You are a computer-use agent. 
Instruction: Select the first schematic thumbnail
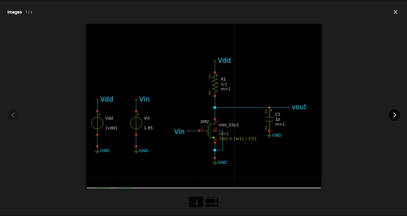point(196,202)
